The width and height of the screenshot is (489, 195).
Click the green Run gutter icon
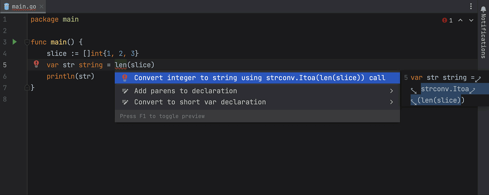pyautogui.click(x=14, y=42)
